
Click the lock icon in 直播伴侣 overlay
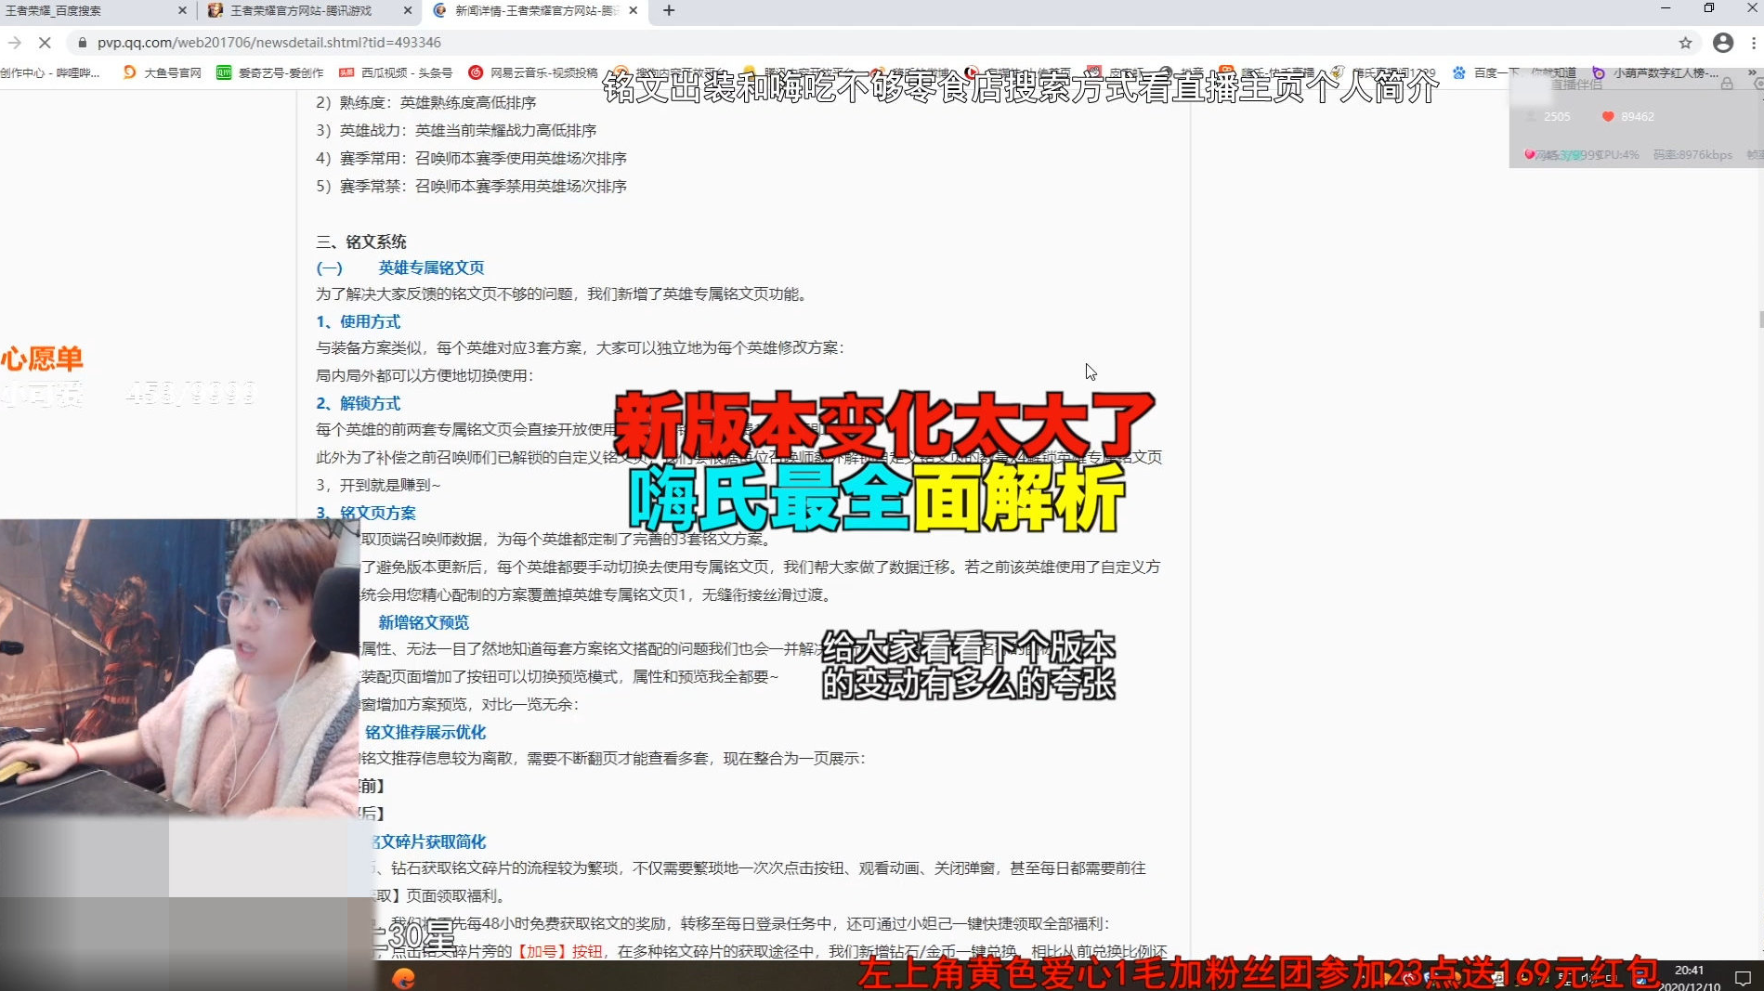[x=1727, y=84]
